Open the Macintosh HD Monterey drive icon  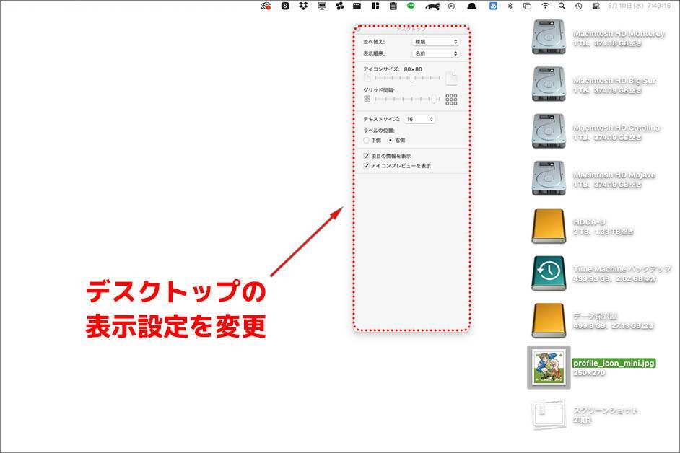coord(549,37)
